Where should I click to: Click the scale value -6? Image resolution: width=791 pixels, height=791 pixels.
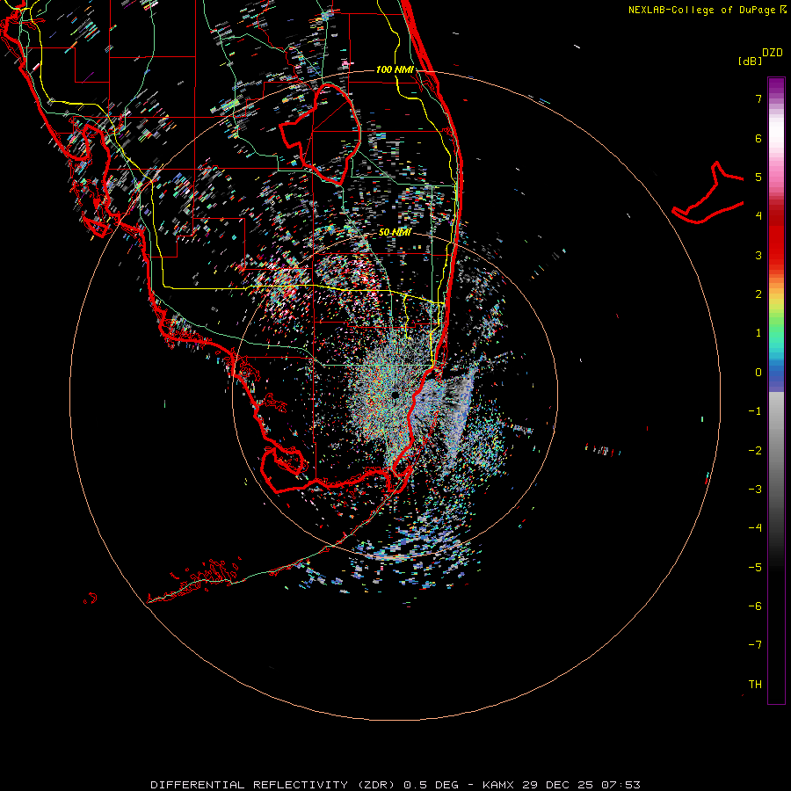tap(755, 606)
